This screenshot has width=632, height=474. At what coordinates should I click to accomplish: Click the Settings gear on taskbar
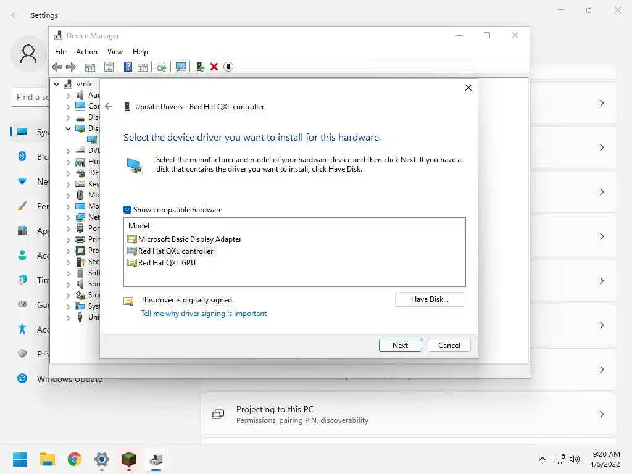pos(102,459)
